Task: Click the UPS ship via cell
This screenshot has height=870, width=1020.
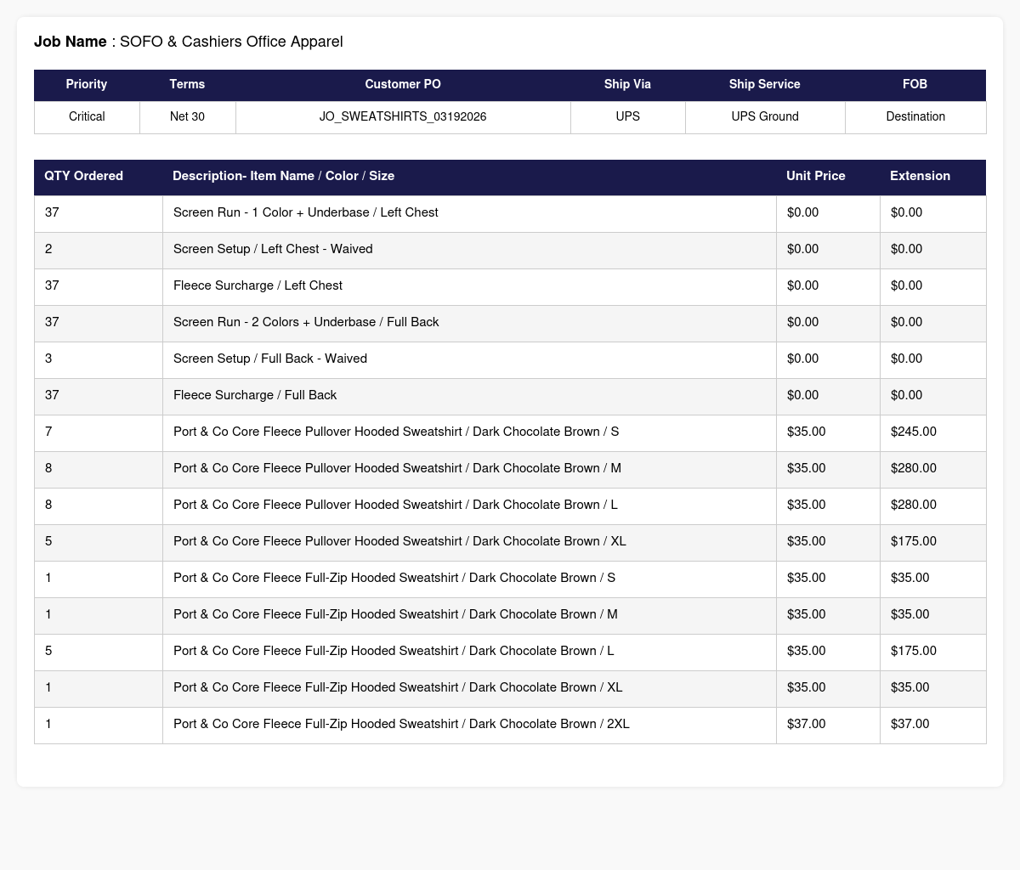Action: tap(627, 116)
